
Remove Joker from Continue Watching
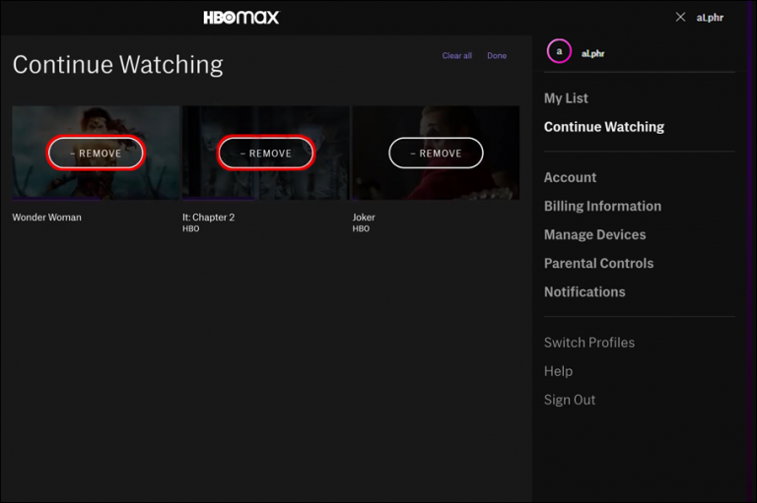point(436,153)
